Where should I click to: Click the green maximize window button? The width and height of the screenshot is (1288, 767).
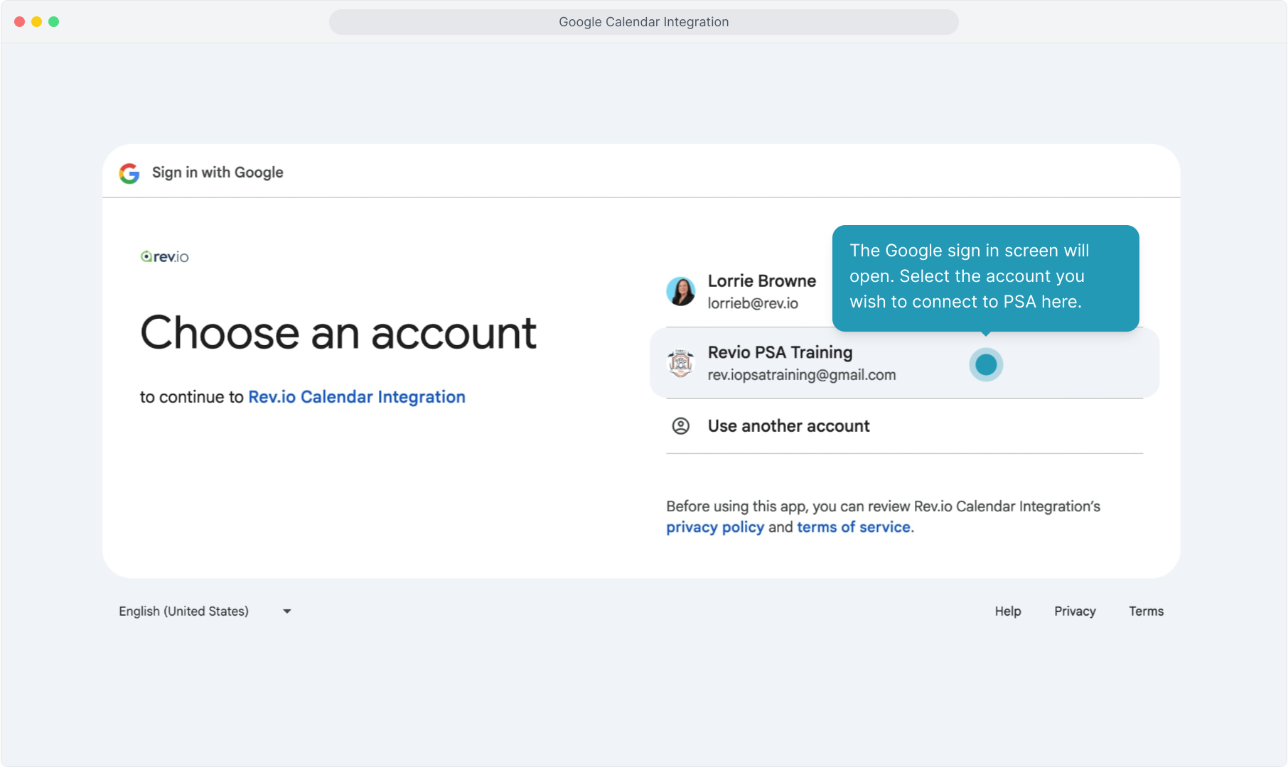click(x=54, y=22)
